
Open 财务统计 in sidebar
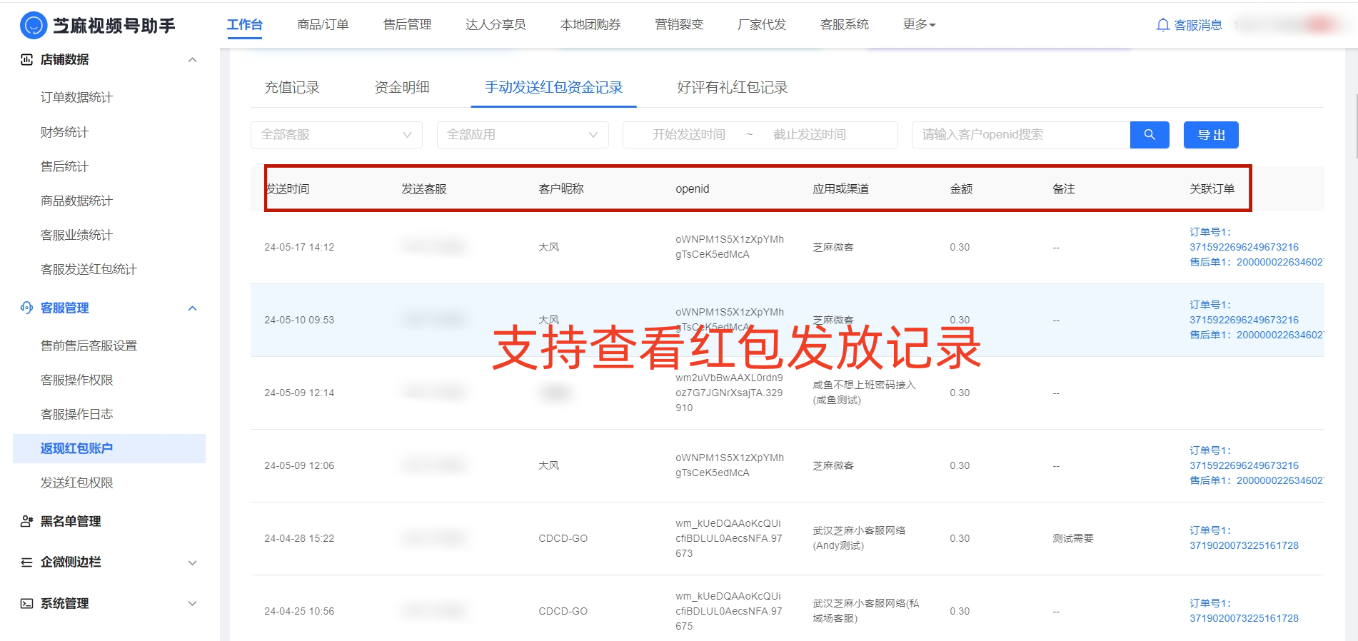tap(64, 132)
